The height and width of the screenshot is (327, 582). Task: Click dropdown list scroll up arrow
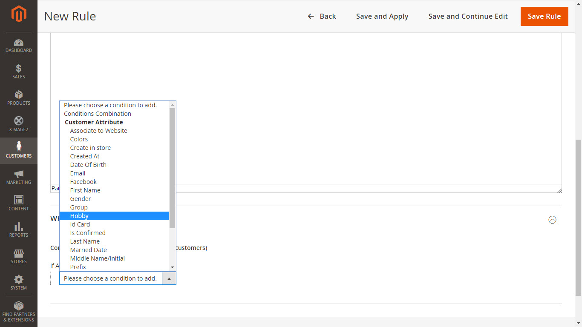[x=172, y=105]
